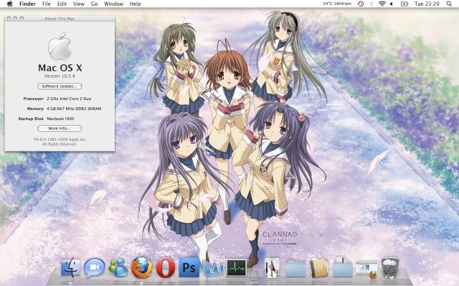
Task: Open Photoshop from the dock
Action: click(x=189, y=268)
